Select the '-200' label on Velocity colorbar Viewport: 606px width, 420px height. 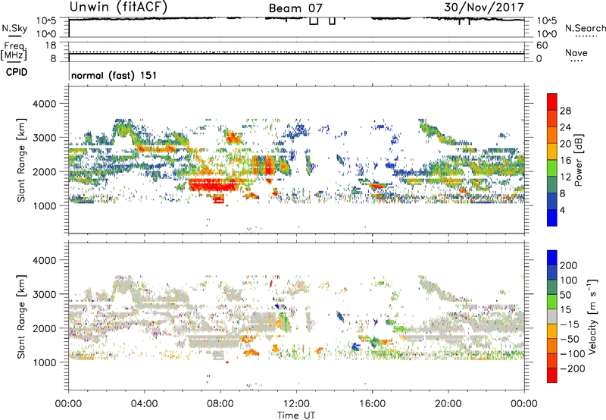[572, 368]
